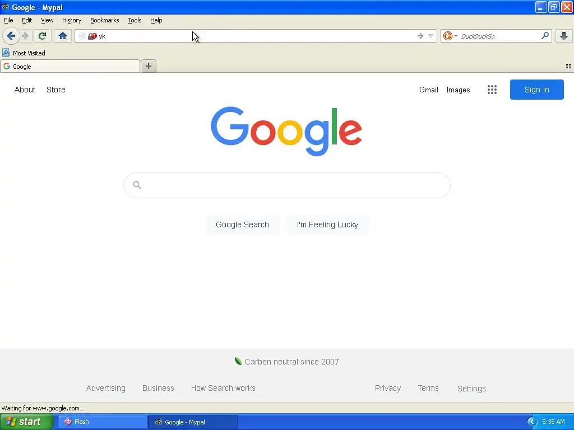574x430 pixels.
Task: Select the Google tab
Action: [x=70, y=66]
